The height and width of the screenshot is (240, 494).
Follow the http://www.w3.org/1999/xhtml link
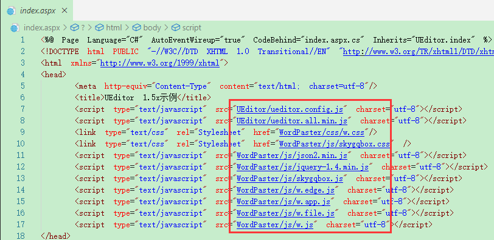click(x=159, y=63)
